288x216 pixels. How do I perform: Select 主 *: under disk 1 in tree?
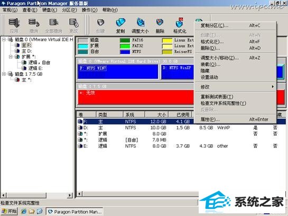pos(26,80)
